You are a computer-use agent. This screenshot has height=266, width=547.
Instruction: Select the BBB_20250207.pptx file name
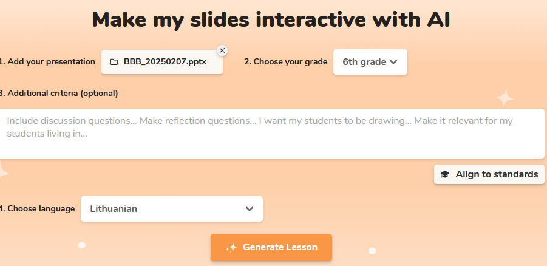click(165, 61)
